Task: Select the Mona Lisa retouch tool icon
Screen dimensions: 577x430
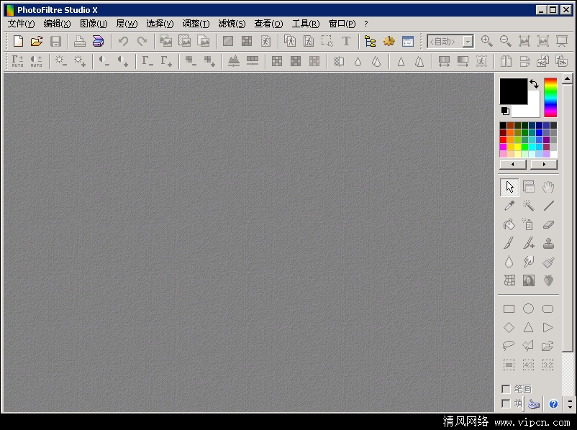Action: (528, 280)
